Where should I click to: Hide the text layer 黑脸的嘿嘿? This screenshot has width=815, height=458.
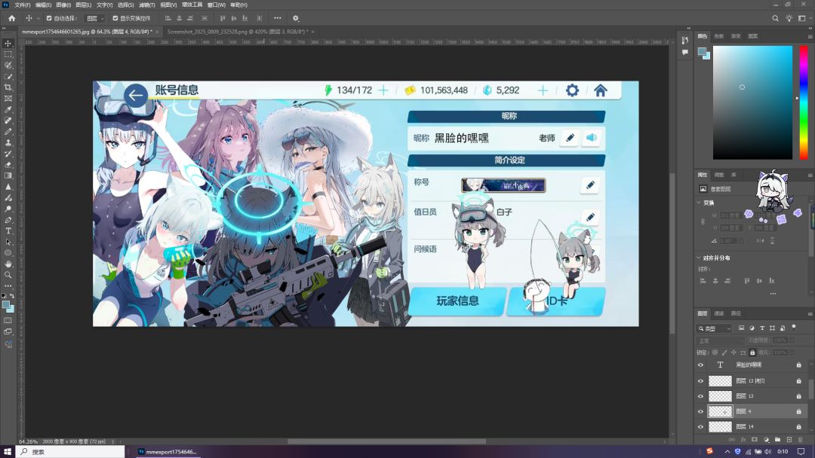[x=700, y=365]
